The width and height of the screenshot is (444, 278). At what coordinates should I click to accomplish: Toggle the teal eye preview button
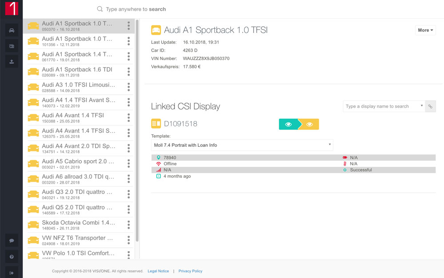pos(288,124)
